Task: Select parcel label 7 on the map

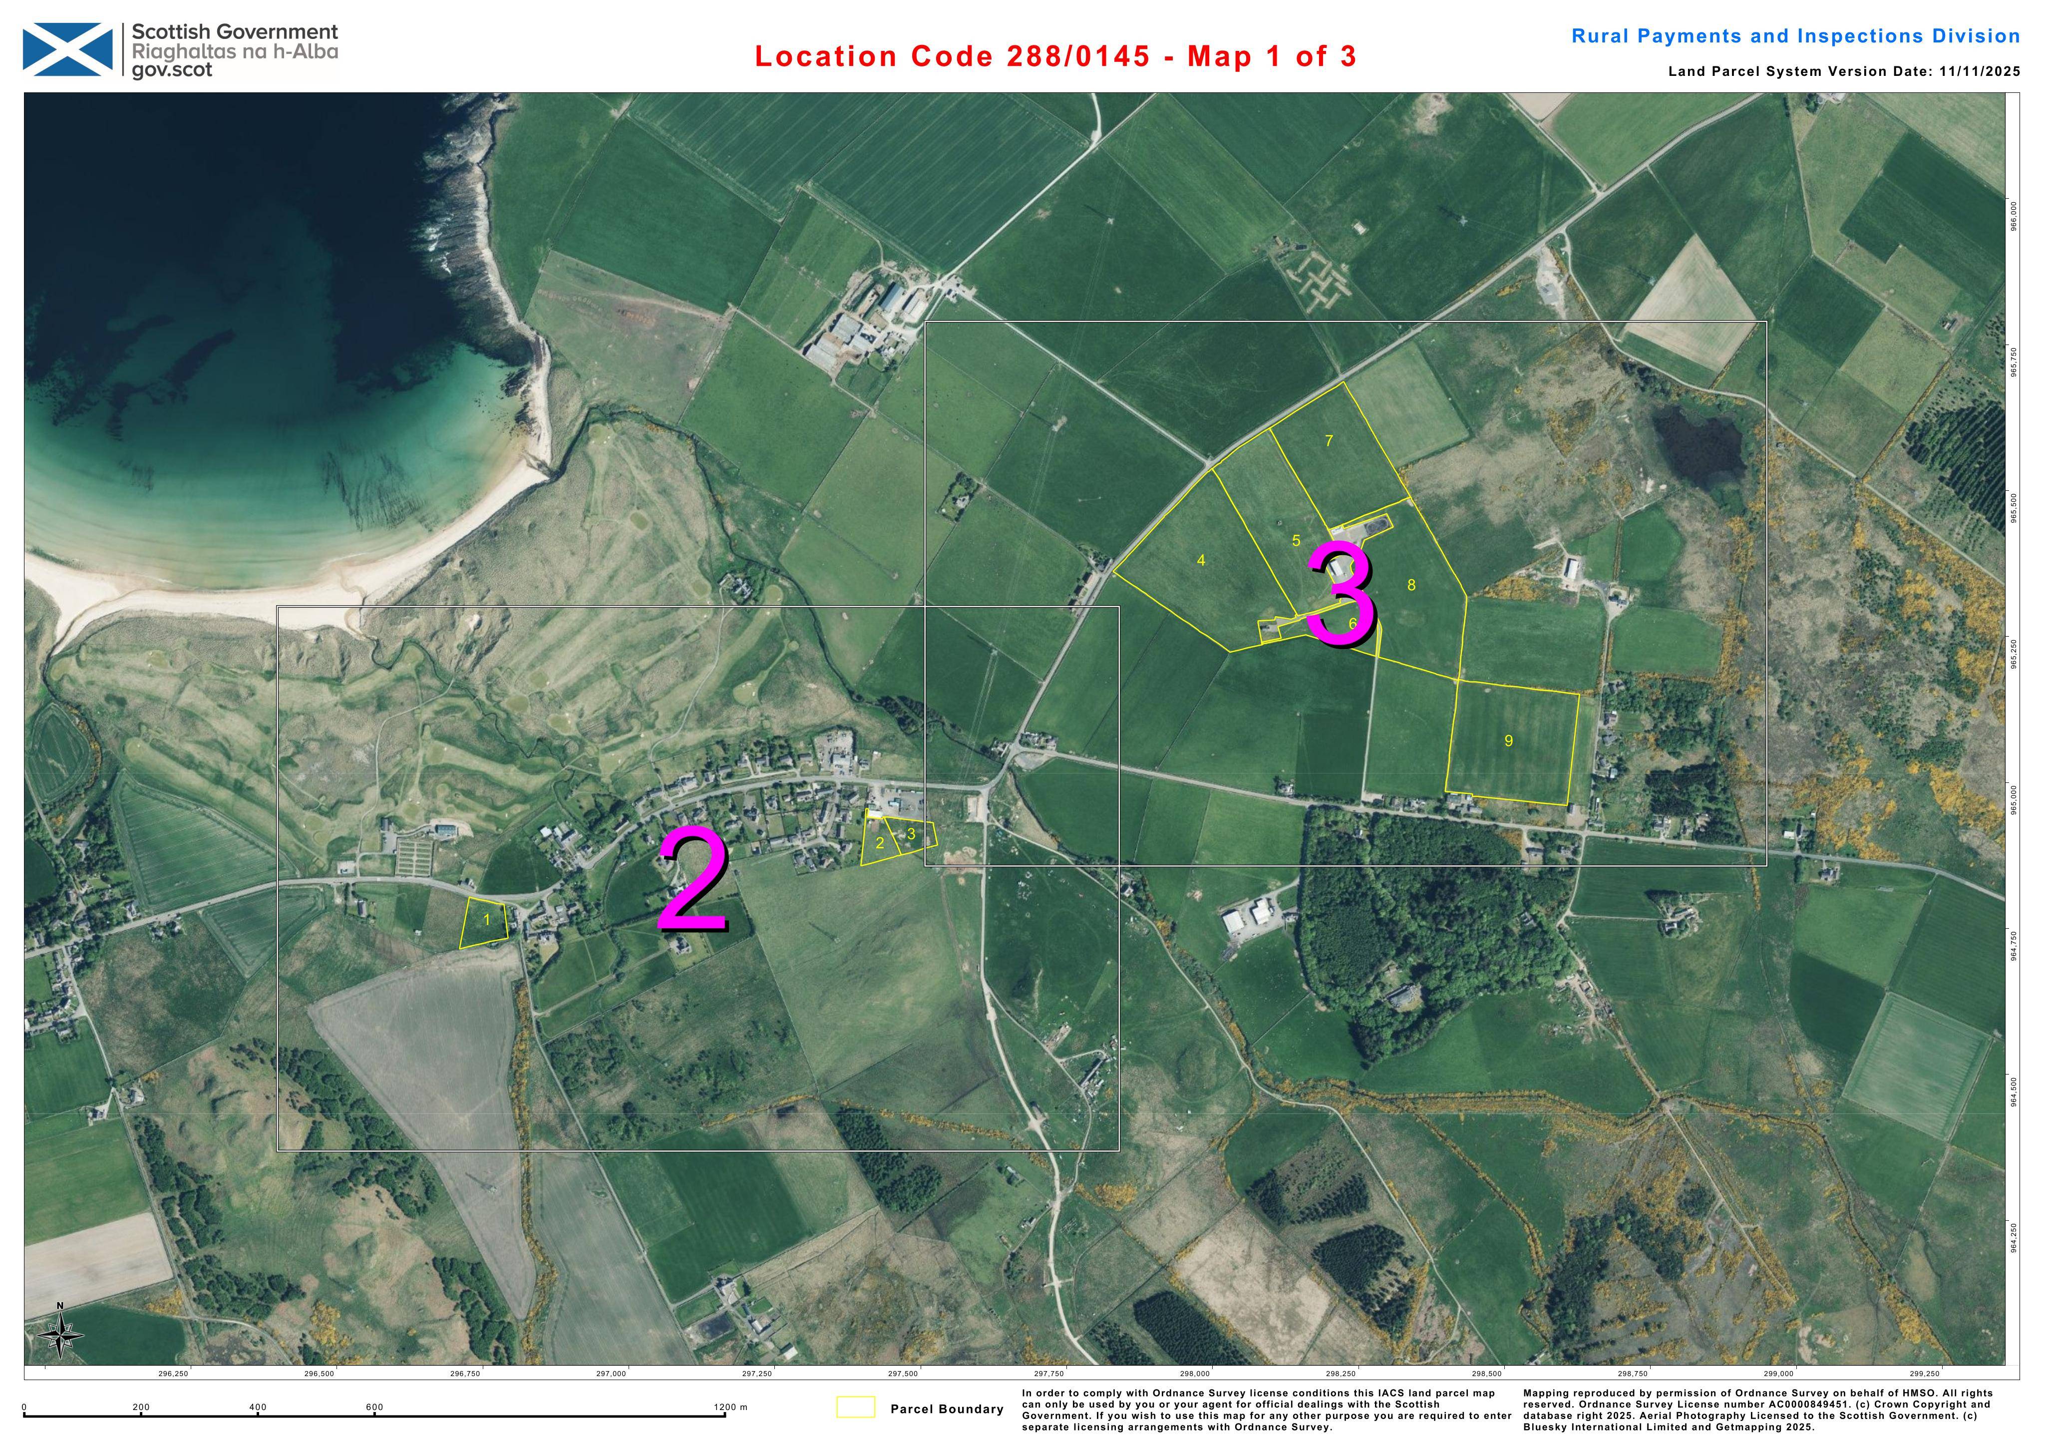Action: 1329,440
